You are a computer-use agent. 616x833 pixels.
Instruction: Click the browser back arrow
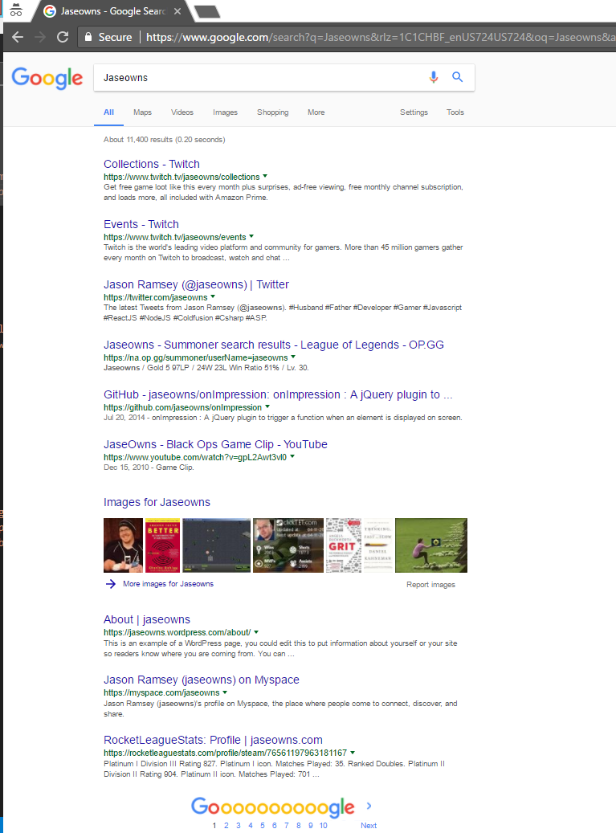pos(18,37)
